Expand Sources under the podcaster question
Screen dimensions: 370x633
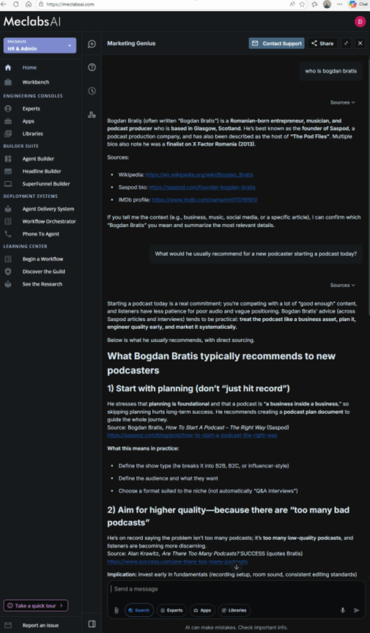click(x=343, y=285)
